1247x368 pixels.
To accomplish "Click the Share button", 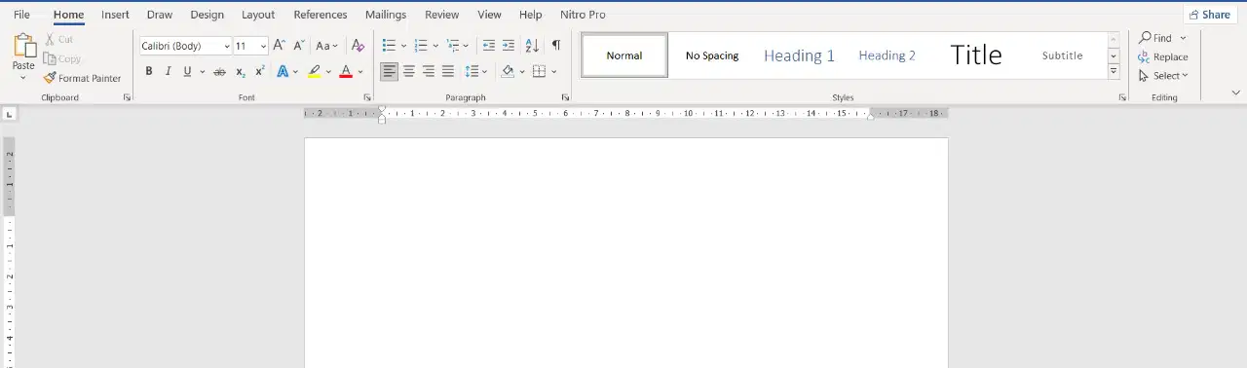I will (x=1209, y=15).
